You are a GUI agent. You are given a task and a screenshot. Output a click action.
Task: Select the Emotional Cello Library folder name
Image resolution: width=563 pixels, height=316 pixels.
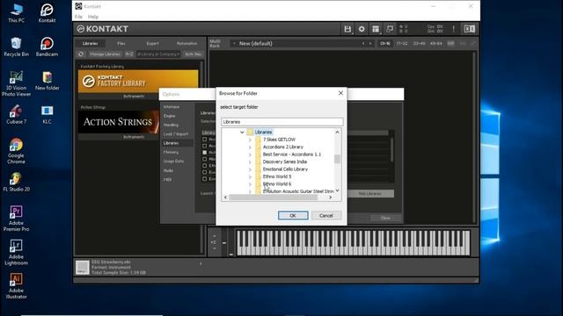pos(285,169)
